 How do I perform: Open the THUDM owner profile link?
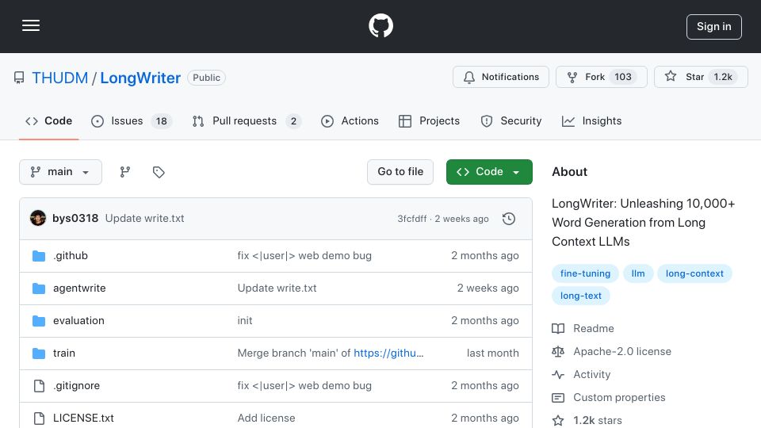(59, 78)
